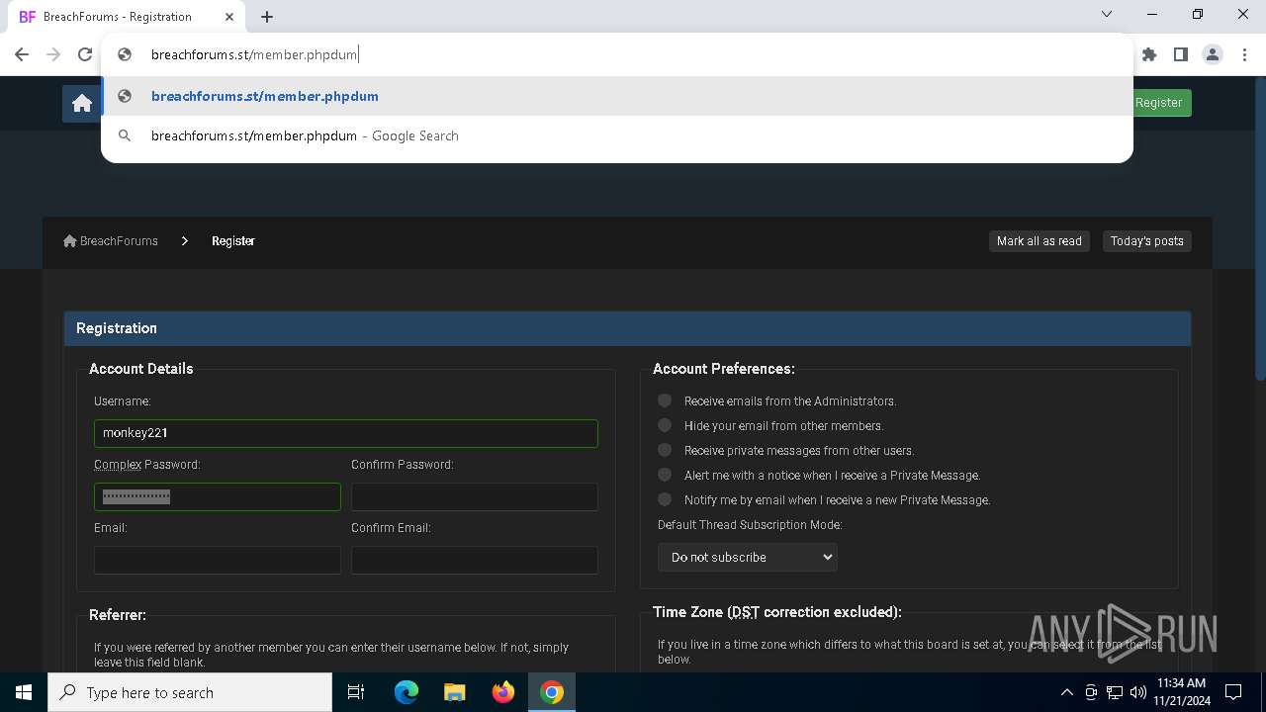Click the globe icon beside URL suggestion
This screenshot has width=1266, height=712.
pos(125,96)
